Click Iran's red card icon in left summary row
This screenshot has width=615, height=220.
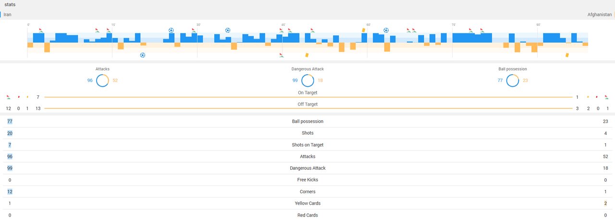point(18,97)
